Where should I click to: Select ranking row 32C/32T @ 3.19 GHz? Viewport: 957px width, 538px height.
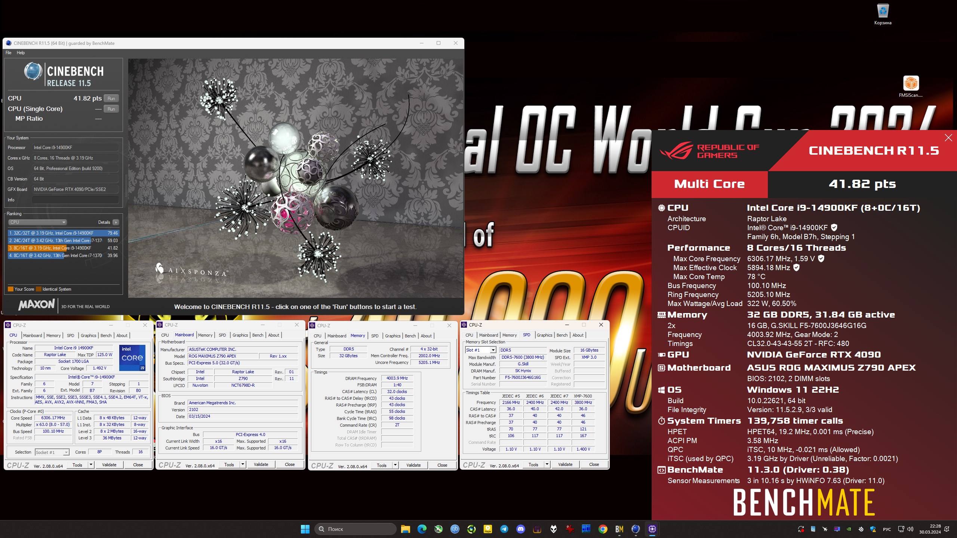click(x=64, y=233)
